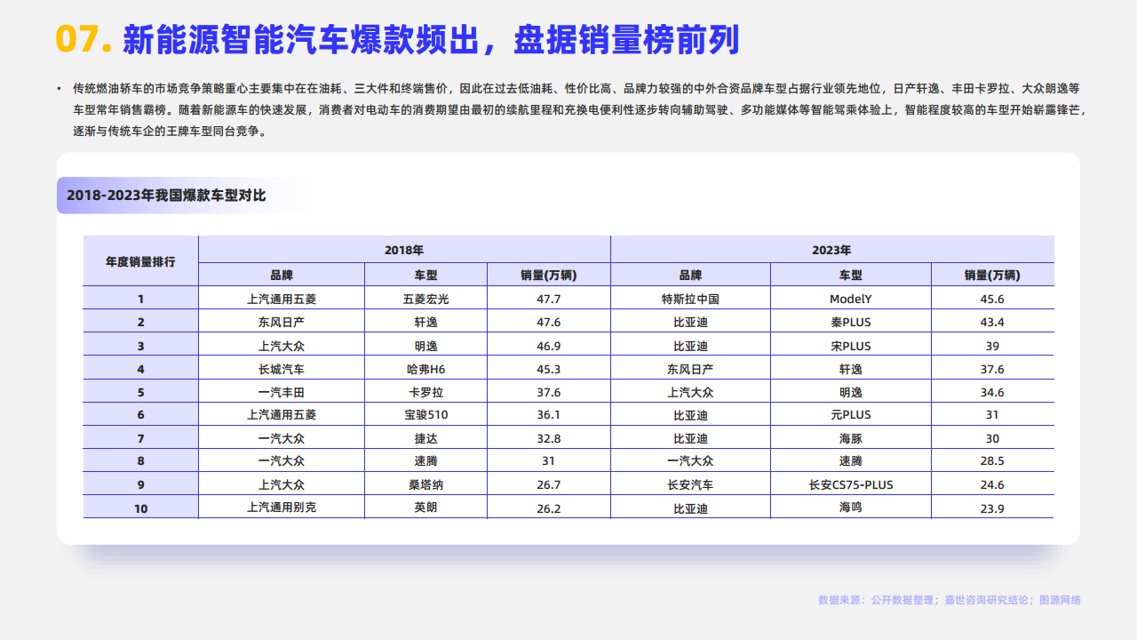Viewport: 1137px width, 640px height.
Task: Click the sales value 47.6
Action: point(549,323)
